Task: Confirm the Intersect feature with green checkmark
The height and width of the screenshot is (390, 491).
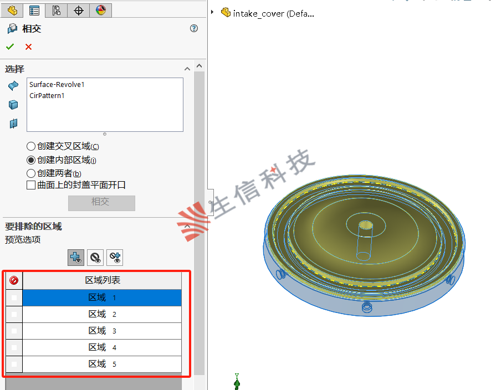Action: pyautogui.click(x=9, y=47)
